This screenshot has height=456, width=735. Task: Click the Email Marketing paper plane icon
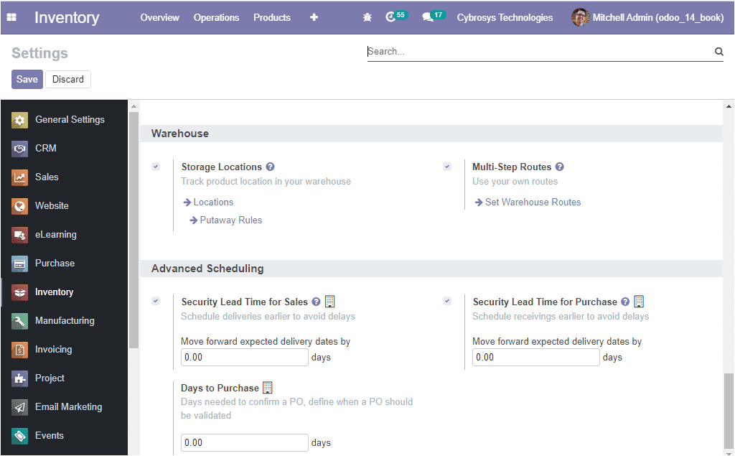point(19,407)
